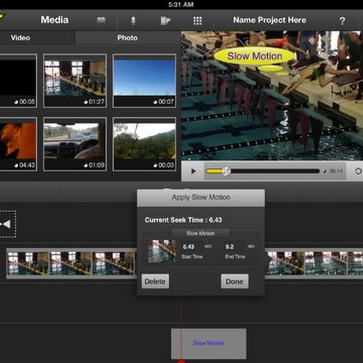The width and height of the screenshot is (363, 363).
Task: Click the red playhead marker at bottom
Action: (x=181, y=361)
